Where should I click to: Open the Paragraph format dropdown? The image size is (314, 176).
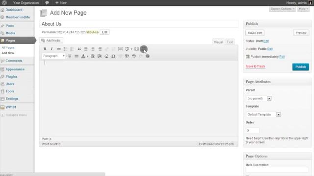[x=53, y=56]
